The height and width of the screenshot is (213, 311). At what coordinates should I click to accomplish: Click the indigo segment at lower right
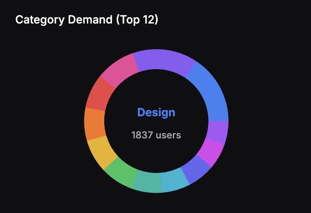coord(196,170)
